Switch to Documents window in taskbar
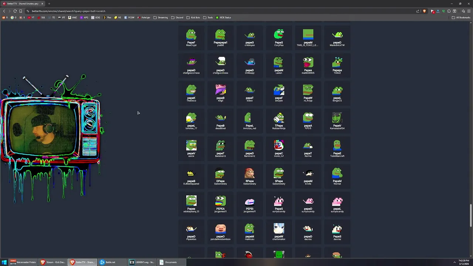473x266 pixels. [172, 262]
